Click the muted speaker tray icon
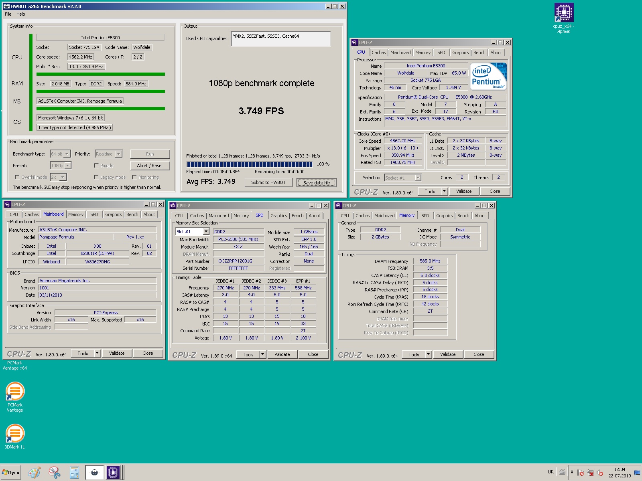 click(x=600, y=473)
